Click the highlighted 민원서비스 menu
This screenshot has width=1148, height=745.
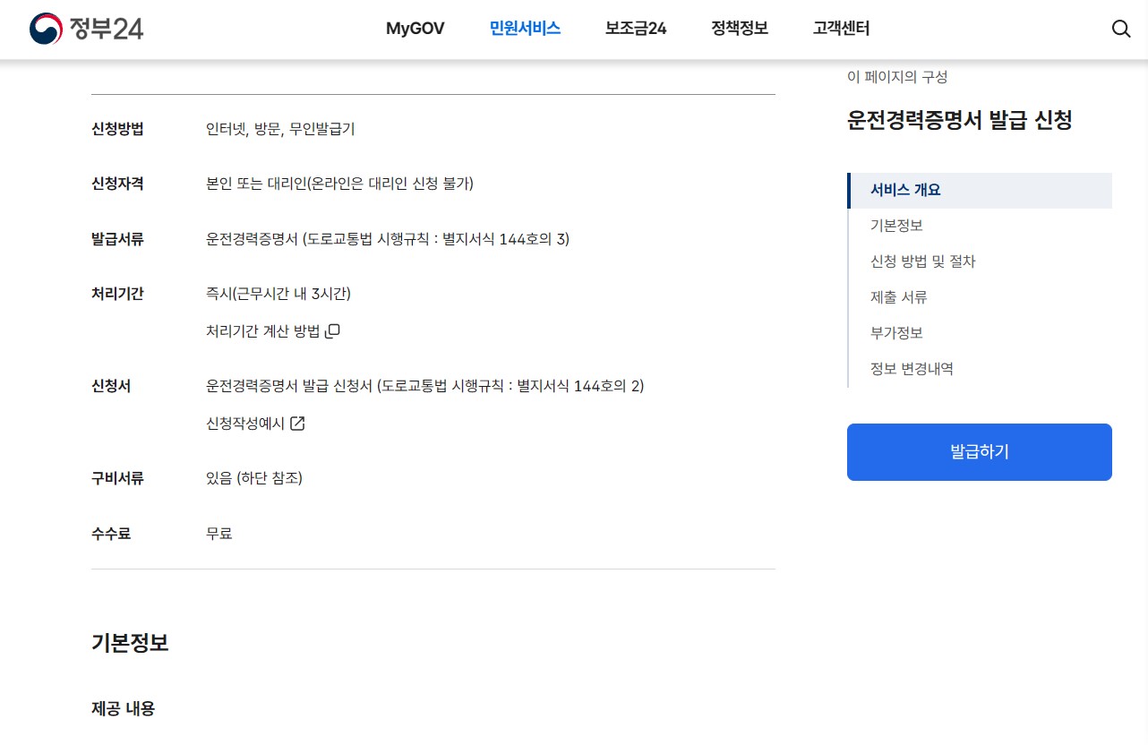(x=525, y=28)
